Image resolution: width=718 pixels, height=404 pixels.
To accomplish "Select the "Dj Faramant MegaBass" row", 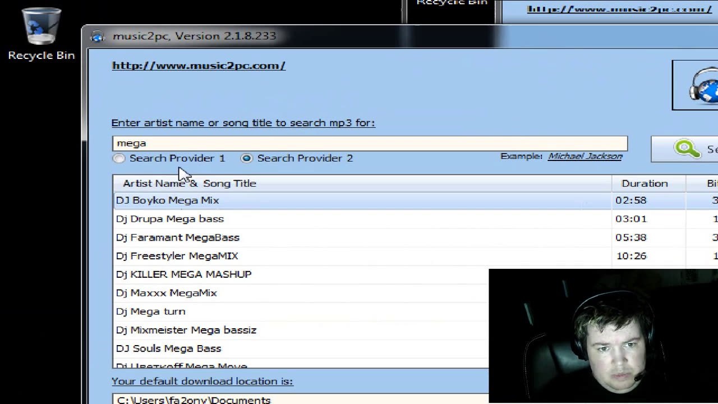I will click(x=415, y=237).
